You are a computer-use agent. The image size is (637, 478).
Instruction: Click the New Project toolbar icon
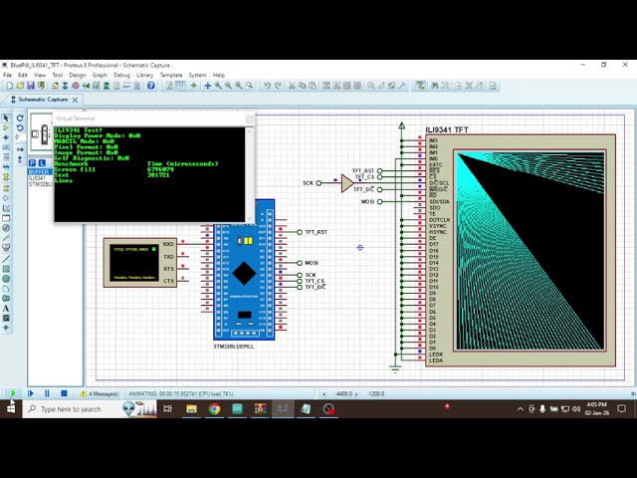pyautogui.click(x=10, y=86)
